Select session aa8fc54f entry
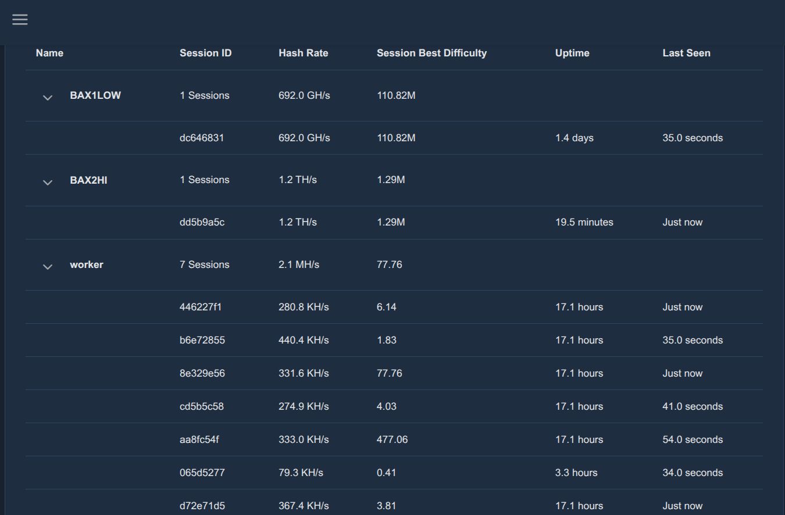 click(199, 439)
